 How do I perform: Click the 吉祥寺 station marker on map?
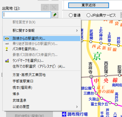point(91,77)
